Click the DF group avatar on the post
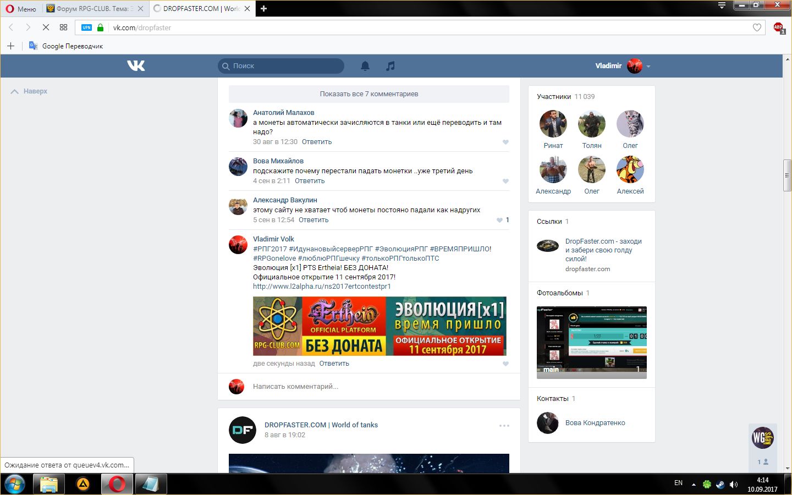Screen dimensions: 792x495 (x=243, y=430)
